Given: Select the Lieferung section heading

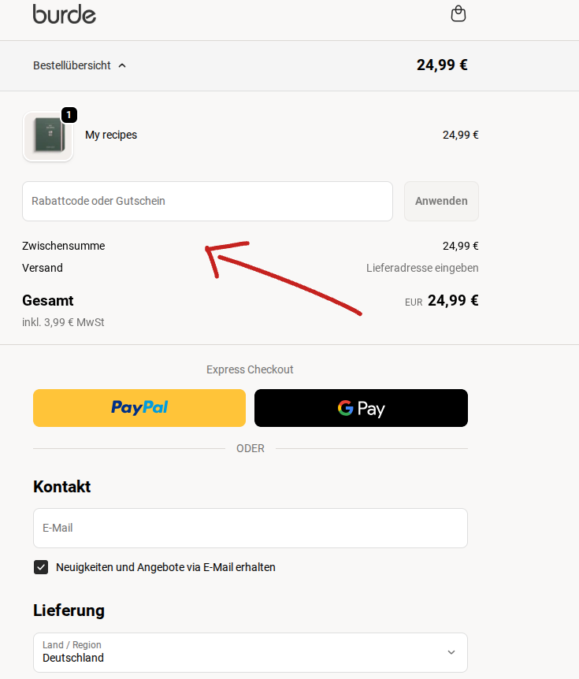Looking at the screenshot, I should pyautogui.click(x=69, y=610).
